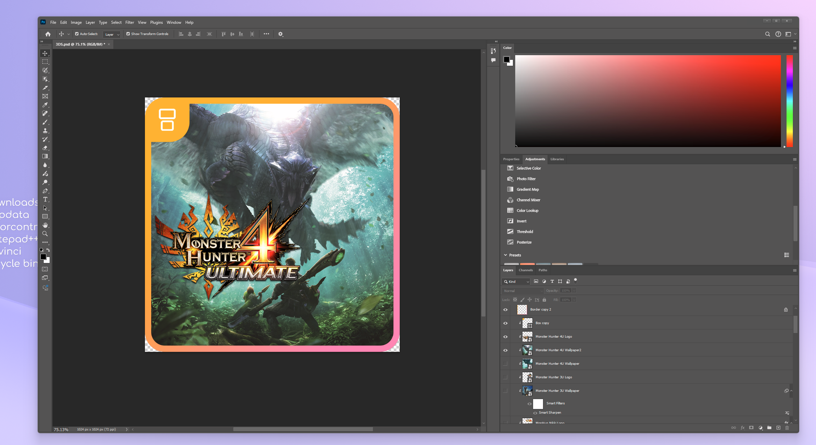Collapse the Presets section
Screen dimensions: 816x445
[505, 255]
